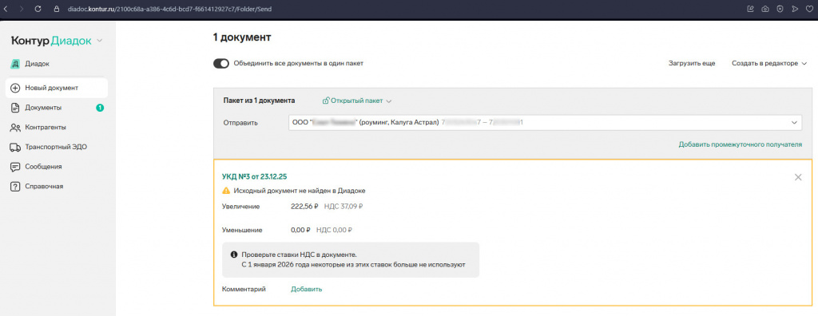
Task: Click the Справочная question mark icon
Action: pos(15,186)
